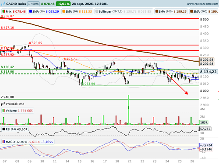
Task: Click the timestamp 28 sept. 2026, 17:35:01
Action: (90, 4)
